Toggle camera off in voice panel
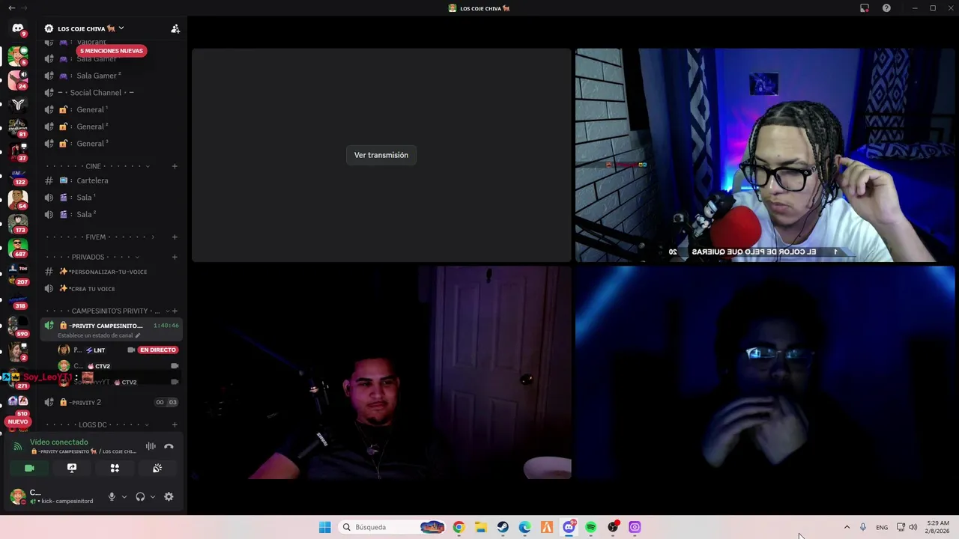Viewport: 959px width, 539px height. 29,468
